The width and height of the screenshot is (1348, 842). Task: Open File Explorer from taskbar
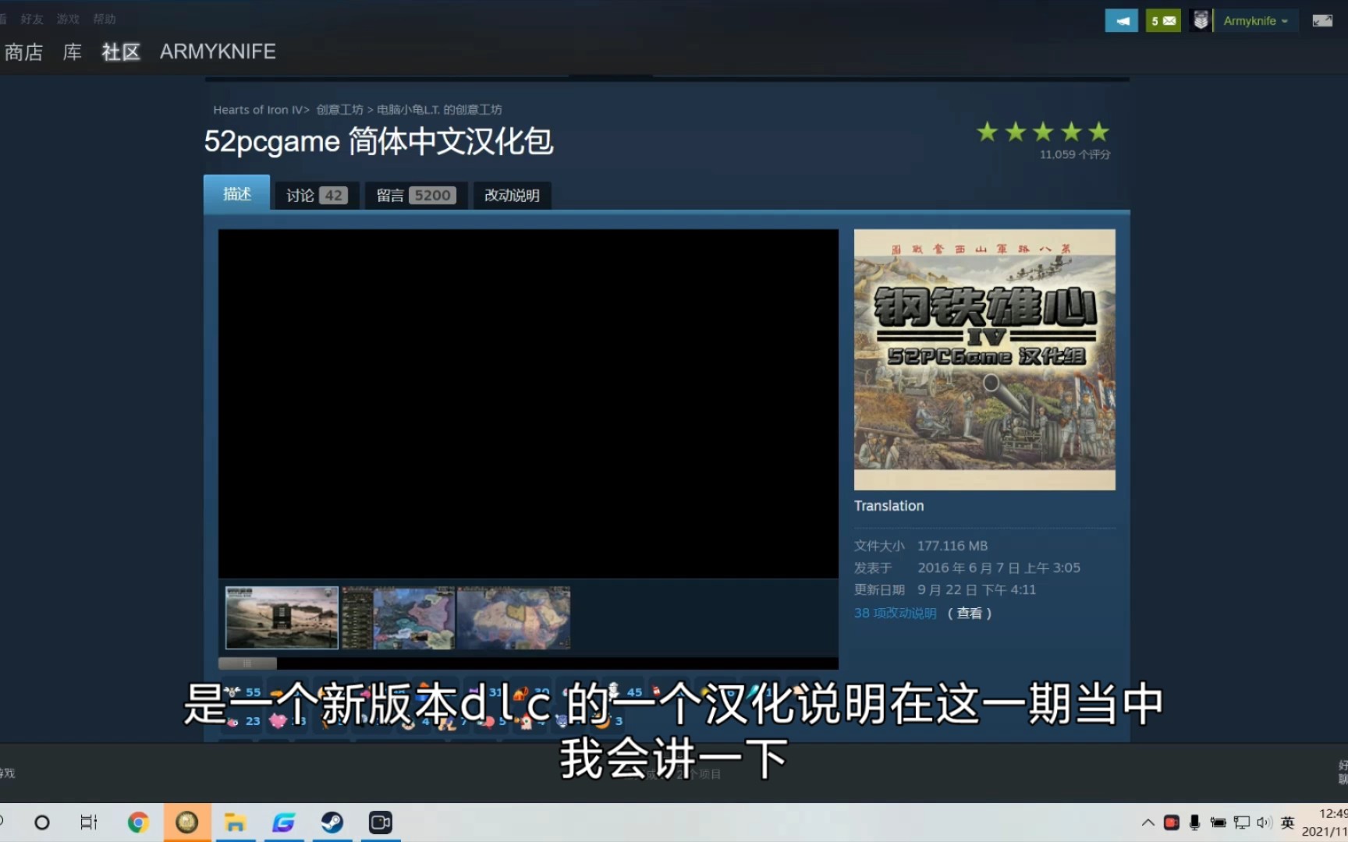tap(235, 823)
